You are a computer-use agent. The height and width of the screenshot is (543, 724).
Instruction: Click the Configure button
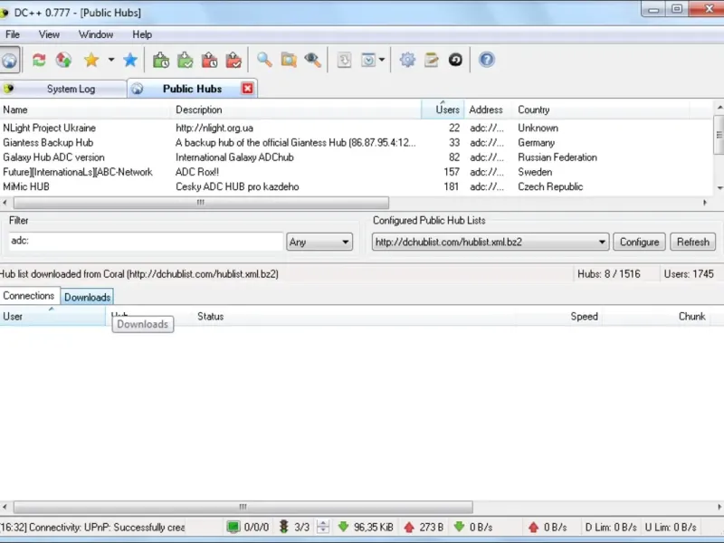(639, 242)
